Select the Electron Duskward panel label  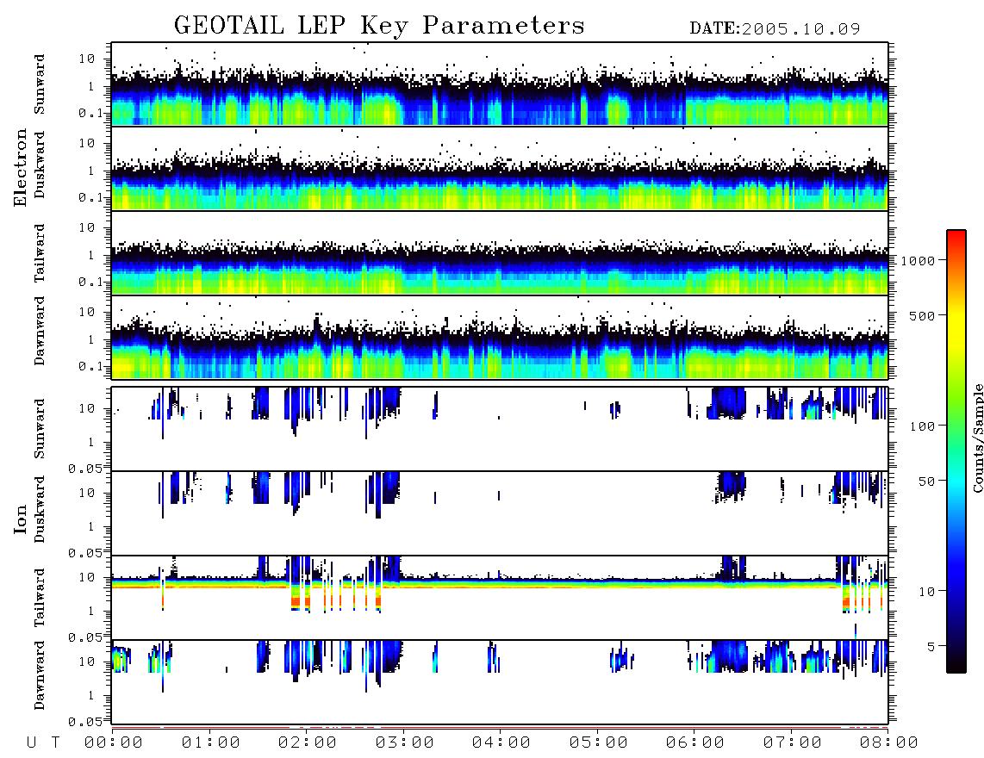coord(40,165)
